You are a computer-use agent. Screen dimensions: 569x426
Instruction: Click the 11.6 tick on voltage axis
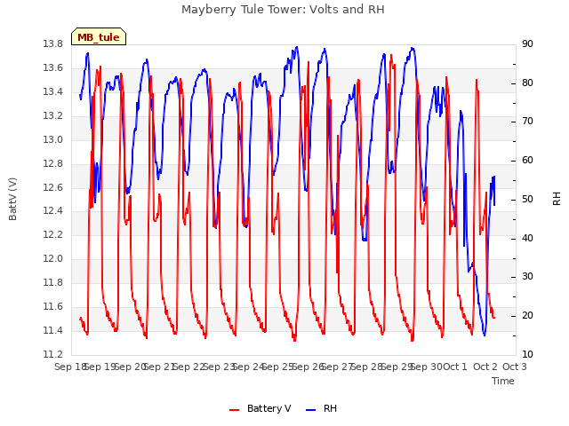53,306
